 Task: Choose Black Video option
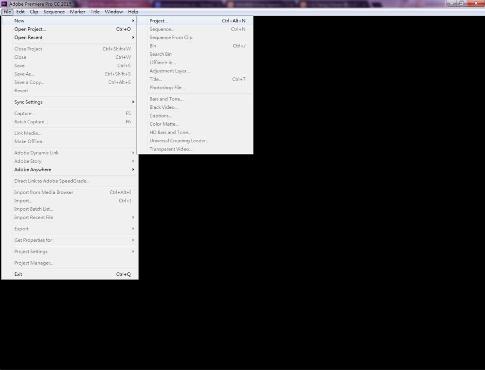click(x=195, y=107)
